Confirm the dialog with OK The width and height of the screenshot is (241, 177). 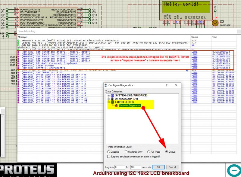pos(158,167)
